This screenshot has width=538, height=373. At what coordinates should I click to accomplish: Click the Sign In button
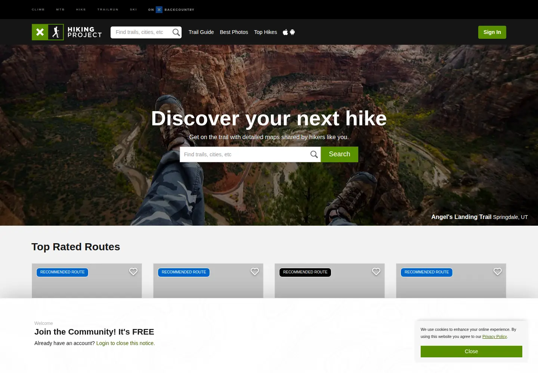click(492, 32)
